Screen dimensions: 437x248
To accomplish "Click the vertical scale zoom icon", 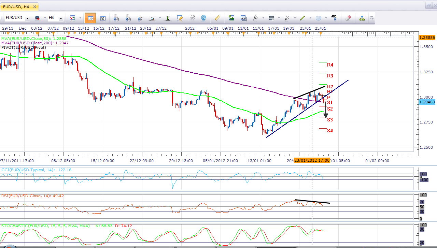I will click(152, 18).
